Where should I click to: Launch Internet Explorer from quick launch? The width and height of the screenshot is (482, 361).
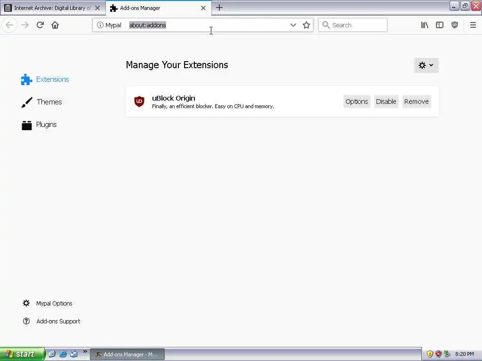click(63, 354)
